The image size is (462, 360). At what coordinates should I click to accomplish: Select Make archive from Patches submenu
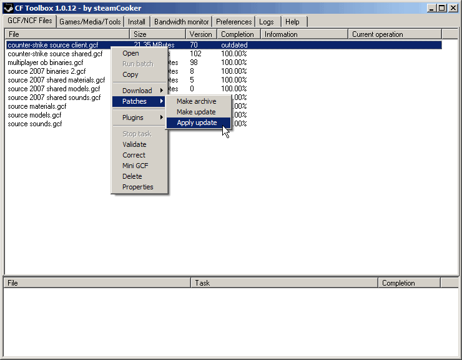tap(199, 101)
